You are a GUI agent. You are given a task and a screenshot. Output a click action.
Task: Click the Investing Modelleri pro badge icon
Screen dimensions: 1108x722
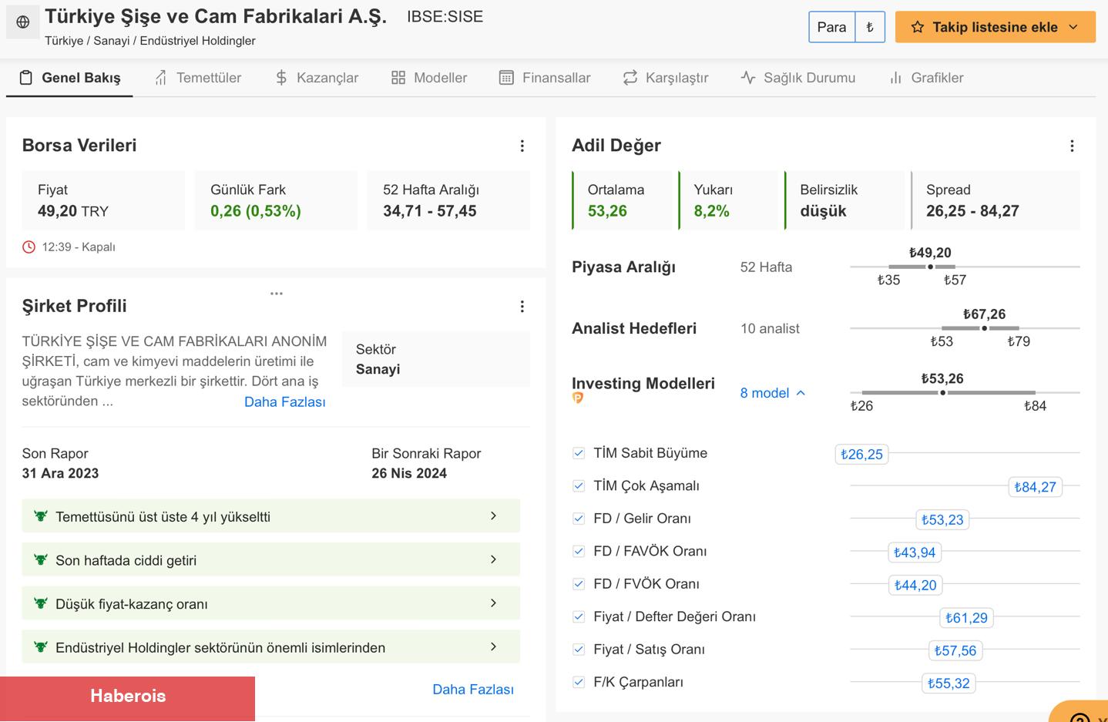(x=578, y=398)
